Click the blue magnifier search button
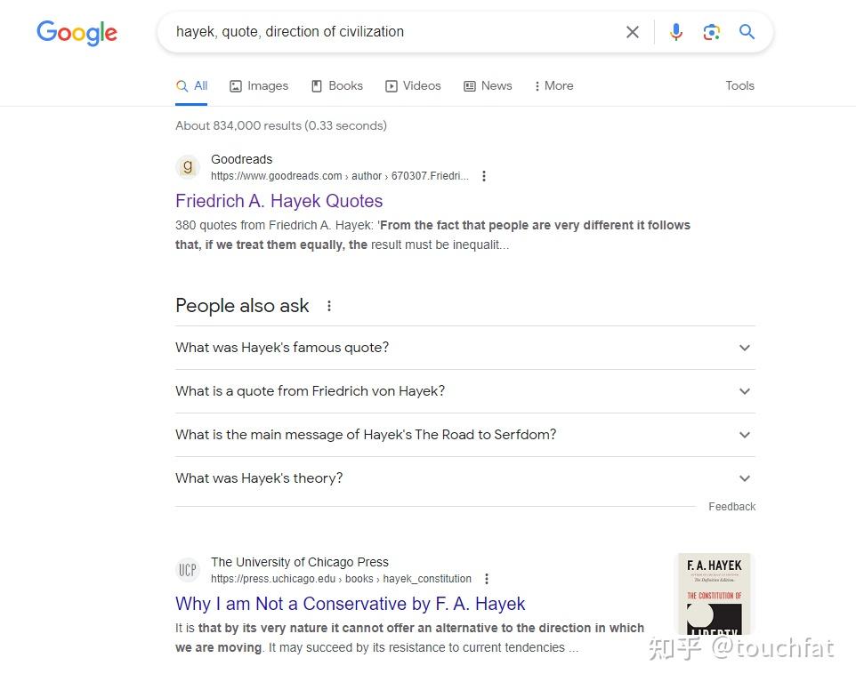Viewport: 856px width, 682px height. (x=747, y=32)
